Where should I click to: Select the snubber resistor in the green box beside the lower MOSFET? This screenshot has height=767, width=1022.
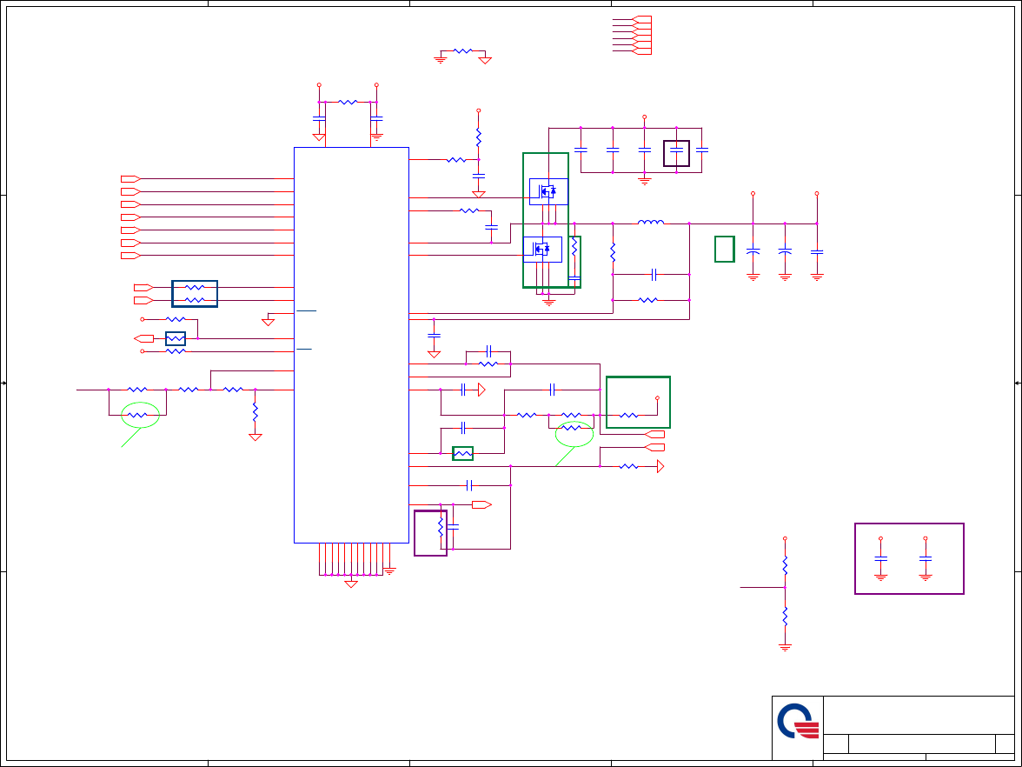pyautogui.click(x=574, y=246)
